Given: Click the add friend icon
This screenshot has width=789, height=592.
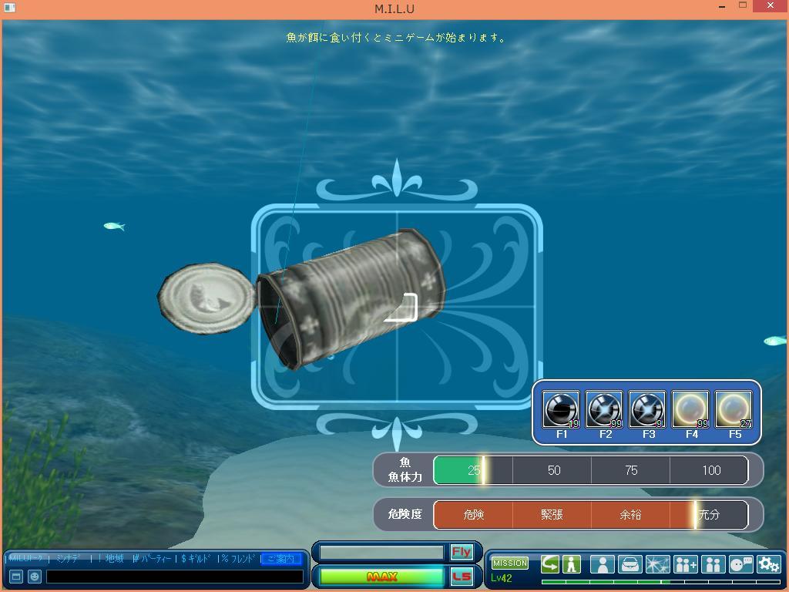Looking at the screenshot, I should coord(685,564).
